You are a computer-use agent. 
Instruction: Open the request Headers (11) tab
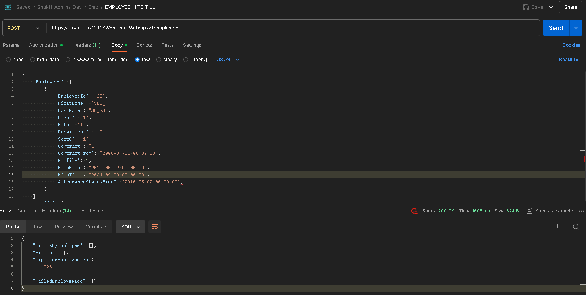[86, 45]
